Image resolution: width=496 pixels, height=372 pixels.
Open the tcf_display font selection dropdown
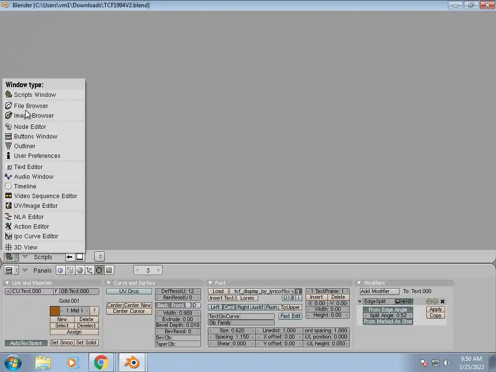click(x=262, y=291)
